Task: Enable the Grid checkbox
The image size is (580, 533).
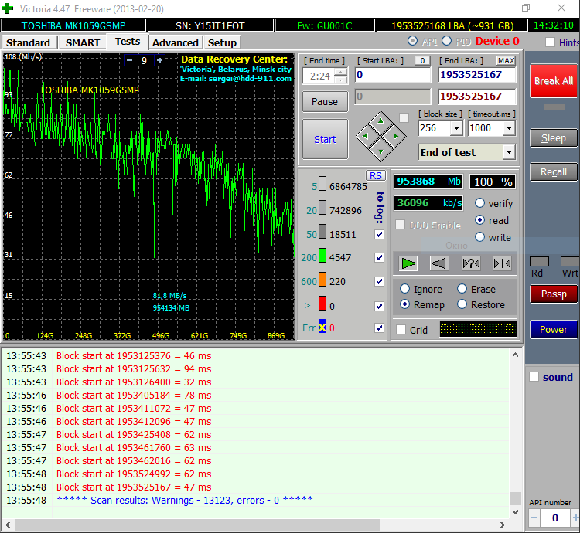Action: point(401,330)
